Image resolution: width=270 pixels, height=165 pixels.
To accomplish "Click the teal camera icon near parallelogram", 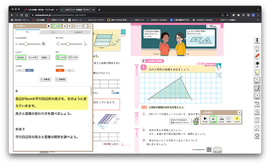I will [123, 32].
